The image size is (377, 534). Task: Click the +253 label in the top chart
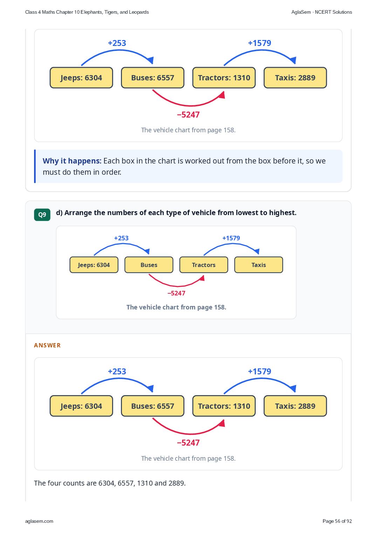coord(117,43)
